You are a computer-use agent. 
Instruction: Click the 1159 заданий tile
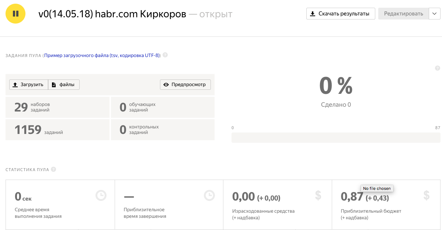pyautogui.click(x=58, y=130)
